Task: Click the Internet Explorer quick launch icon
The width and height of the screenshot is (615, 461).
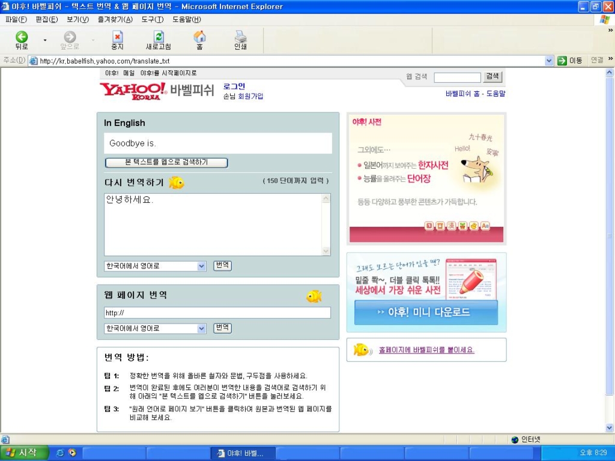Action: pos(60,453)
